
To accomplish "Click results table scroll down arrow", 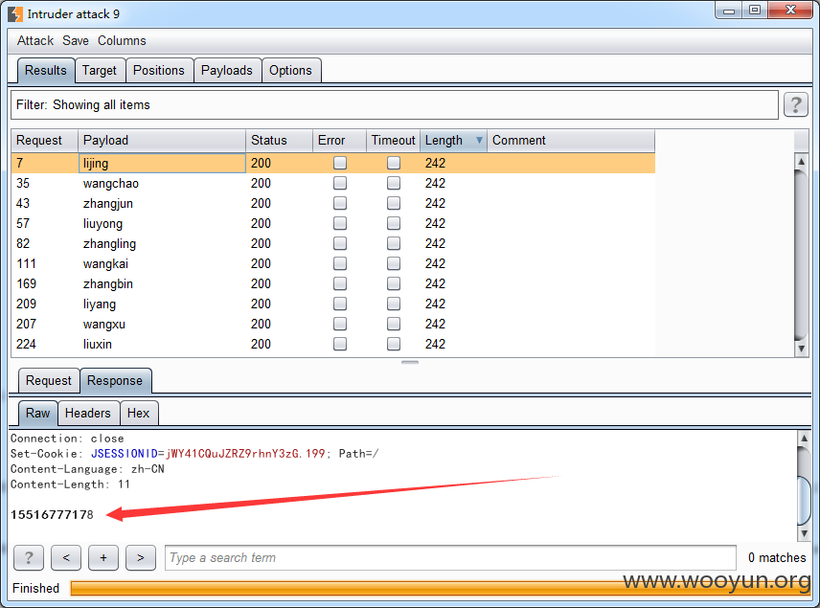I will [801, 349].
